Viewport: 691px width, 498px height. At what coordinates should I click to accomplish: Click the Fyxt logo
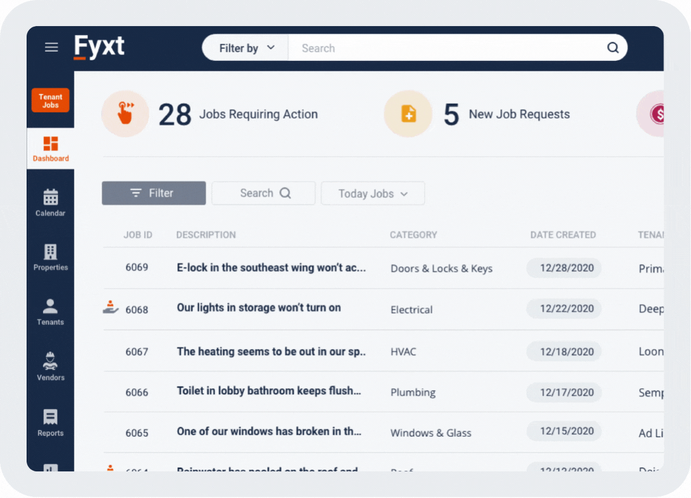(x=99, y=47)
